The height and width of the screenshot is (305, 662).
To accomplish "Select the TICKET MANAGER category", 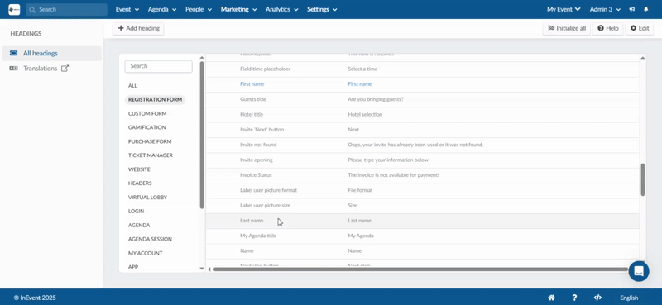I will click(x=151, y=155).
